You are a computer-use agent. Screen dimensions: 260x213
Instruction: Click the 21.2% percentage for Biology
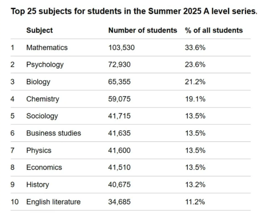(195, 82)
